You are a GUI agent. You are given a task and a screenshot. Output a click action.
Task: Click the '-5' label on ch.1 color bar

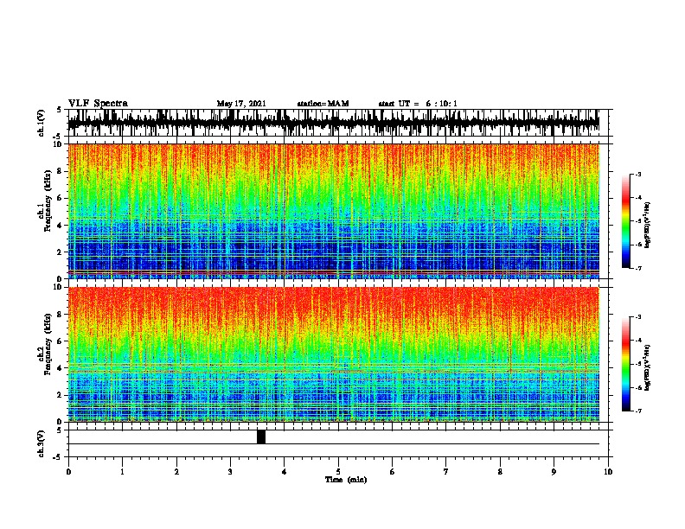coord(638,221)
